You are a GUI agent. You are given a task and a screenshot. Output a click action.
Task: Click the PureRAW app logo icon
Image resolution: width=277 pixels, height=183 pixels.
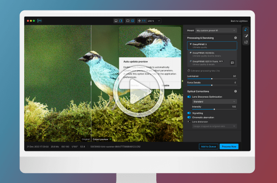(40, 21)
